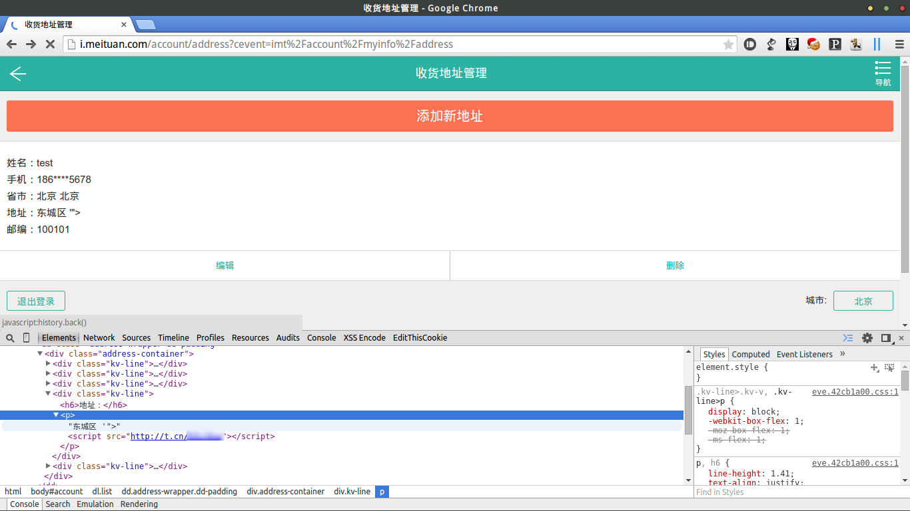This screenshot has height=511, width=910.
Task: Open the Disconnect extension icon
Action: 750,45
